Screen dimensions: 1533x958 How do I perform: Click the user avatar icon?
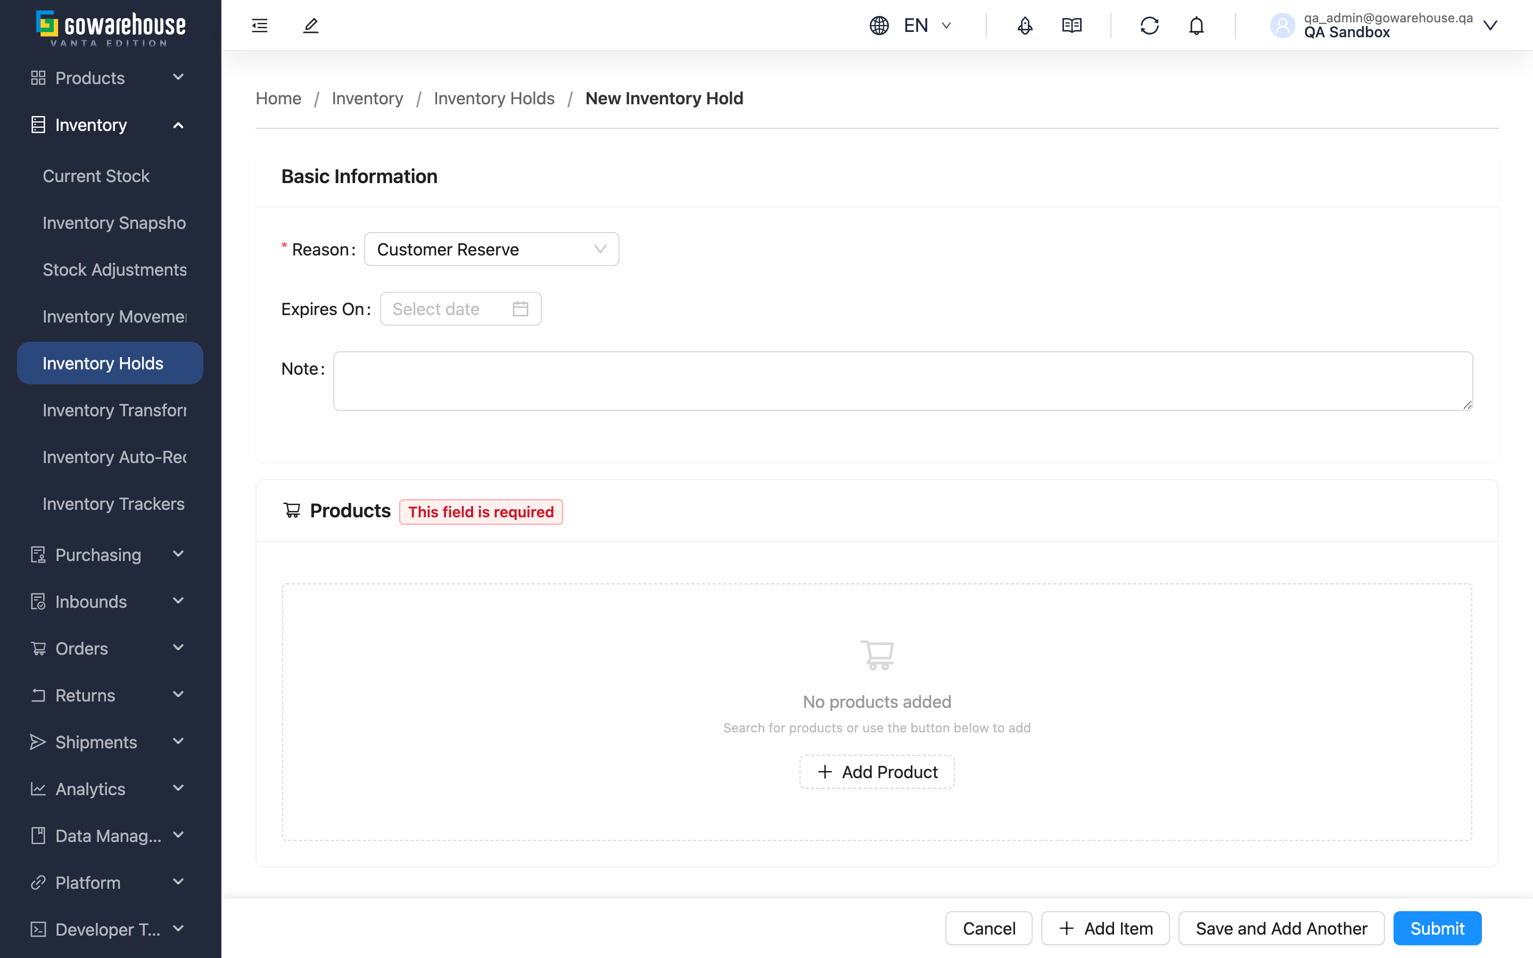[1283, 26]
